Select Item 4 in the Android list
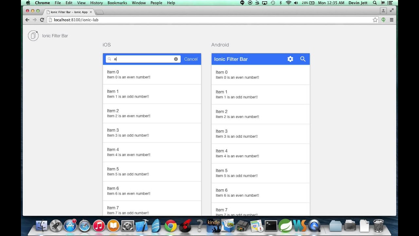Screen dimensions: 419x236 [x=261, y=153]
